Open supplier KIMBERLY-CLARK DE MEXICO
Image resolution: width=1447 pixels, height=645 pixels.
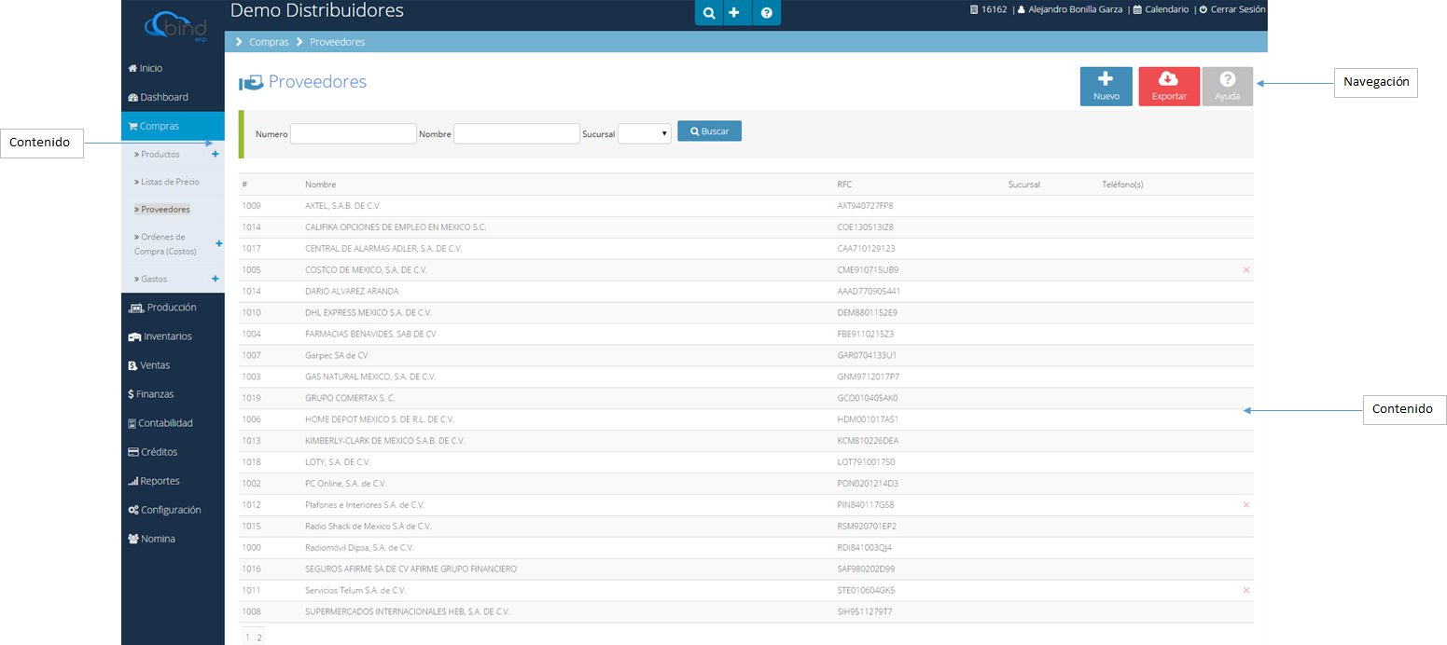click(x=385, y=441)
